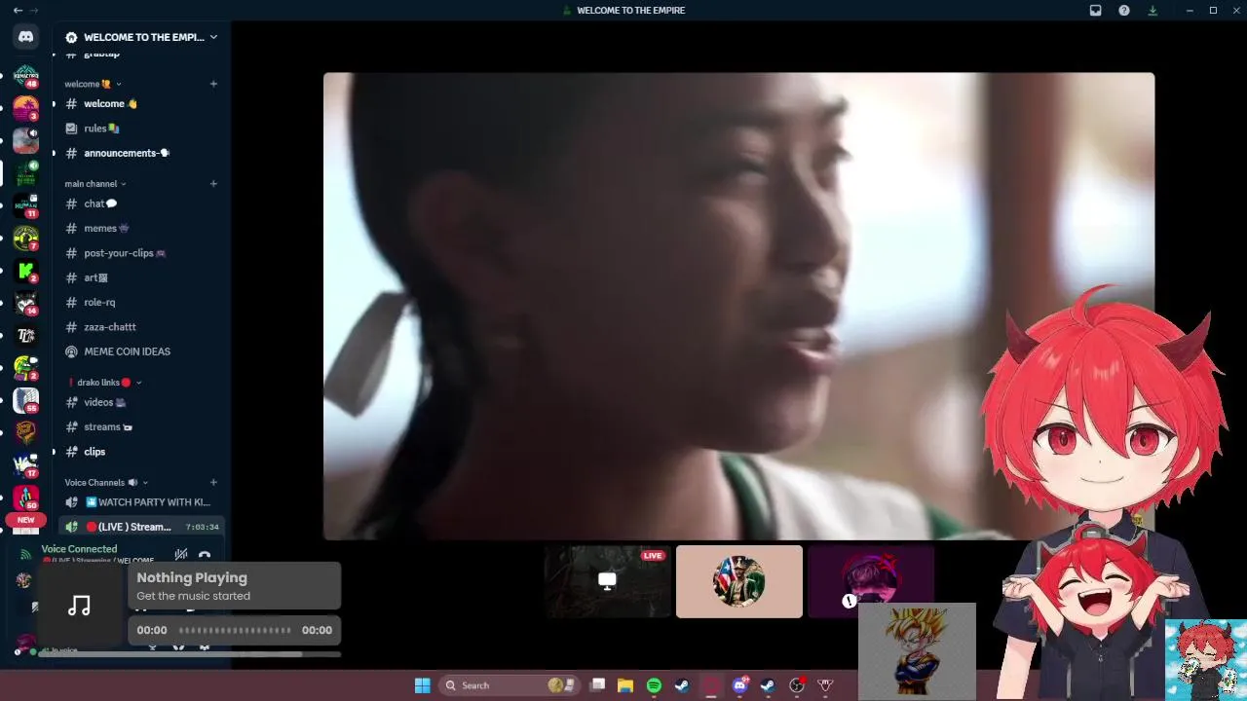Click the main stream video area

738,306
